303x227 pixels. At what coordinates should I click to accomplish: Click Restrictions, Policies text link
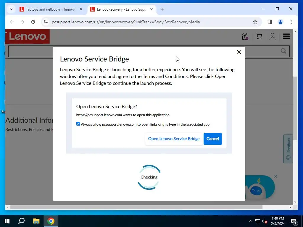pyautogui.click(x=29, y=129)
